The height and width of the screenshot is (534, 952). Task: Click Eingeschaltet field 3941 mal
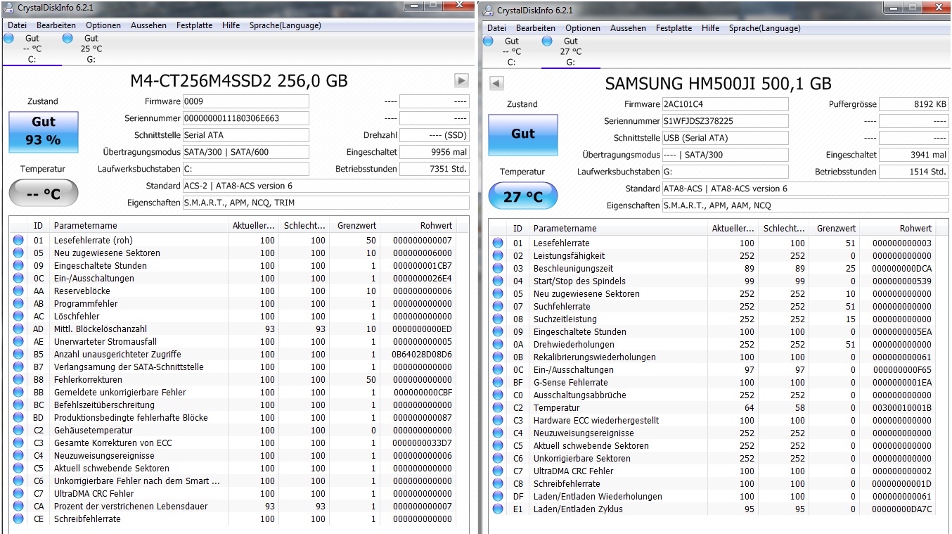click(x=914, y=155)
